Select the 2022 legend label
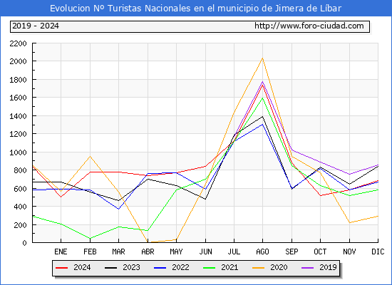392x285 pixels. point(180,267)
